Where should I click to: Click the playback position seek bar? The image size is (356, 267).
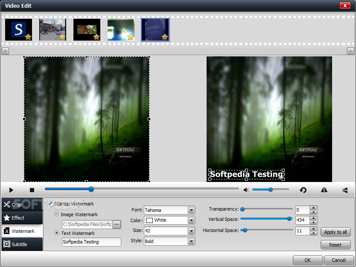coord(142,189)
